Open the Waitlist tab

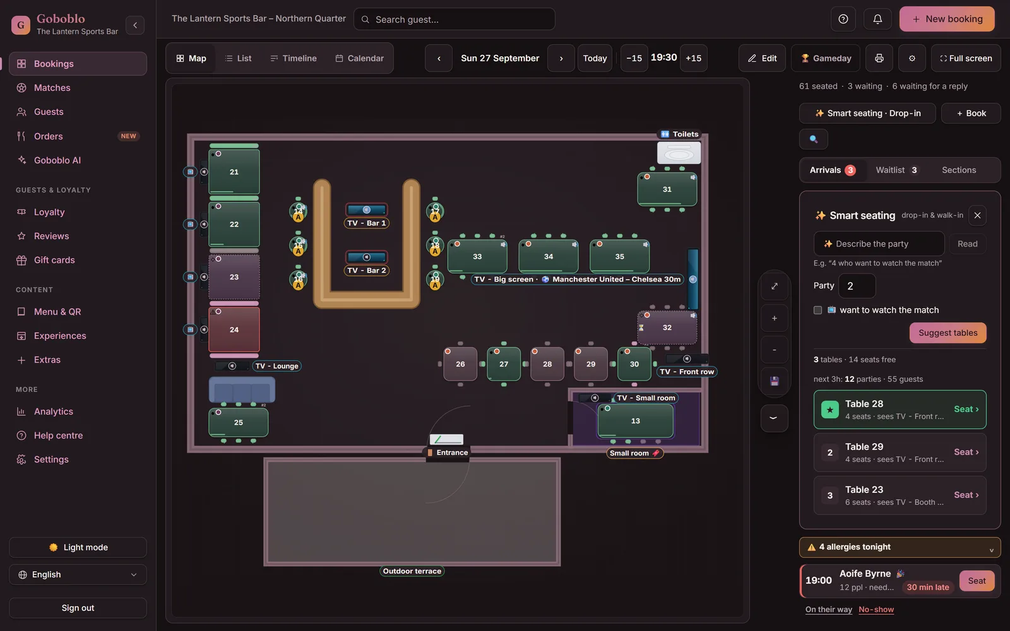pos(896,170)
